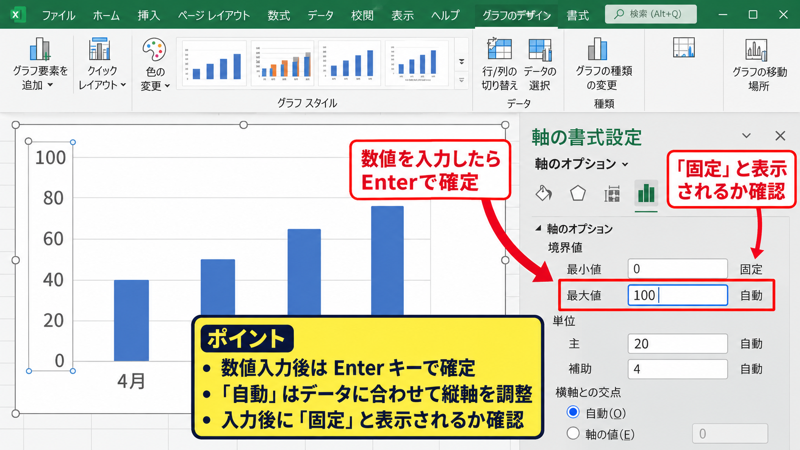Open the グラフ要素を追加 menu

coord(40,64)
